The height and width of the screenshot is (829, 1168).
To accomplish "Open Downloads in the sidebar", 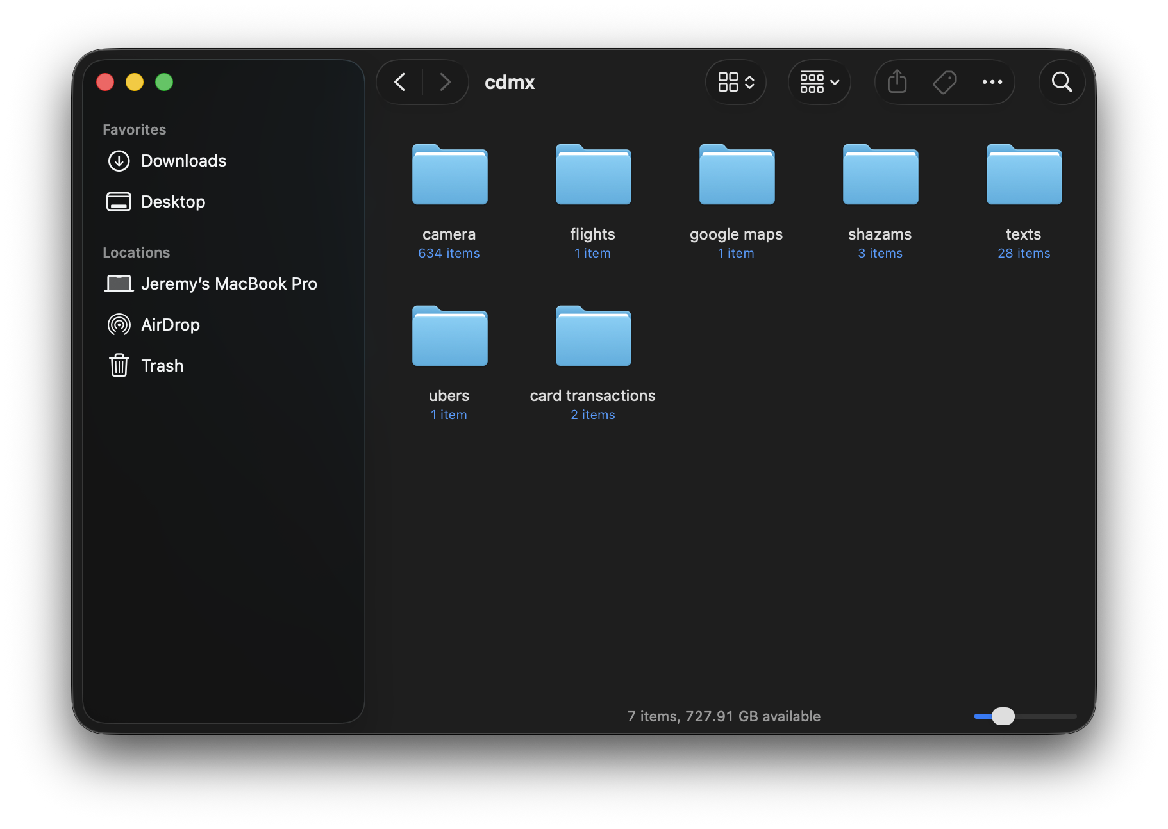I will [183, 161].
